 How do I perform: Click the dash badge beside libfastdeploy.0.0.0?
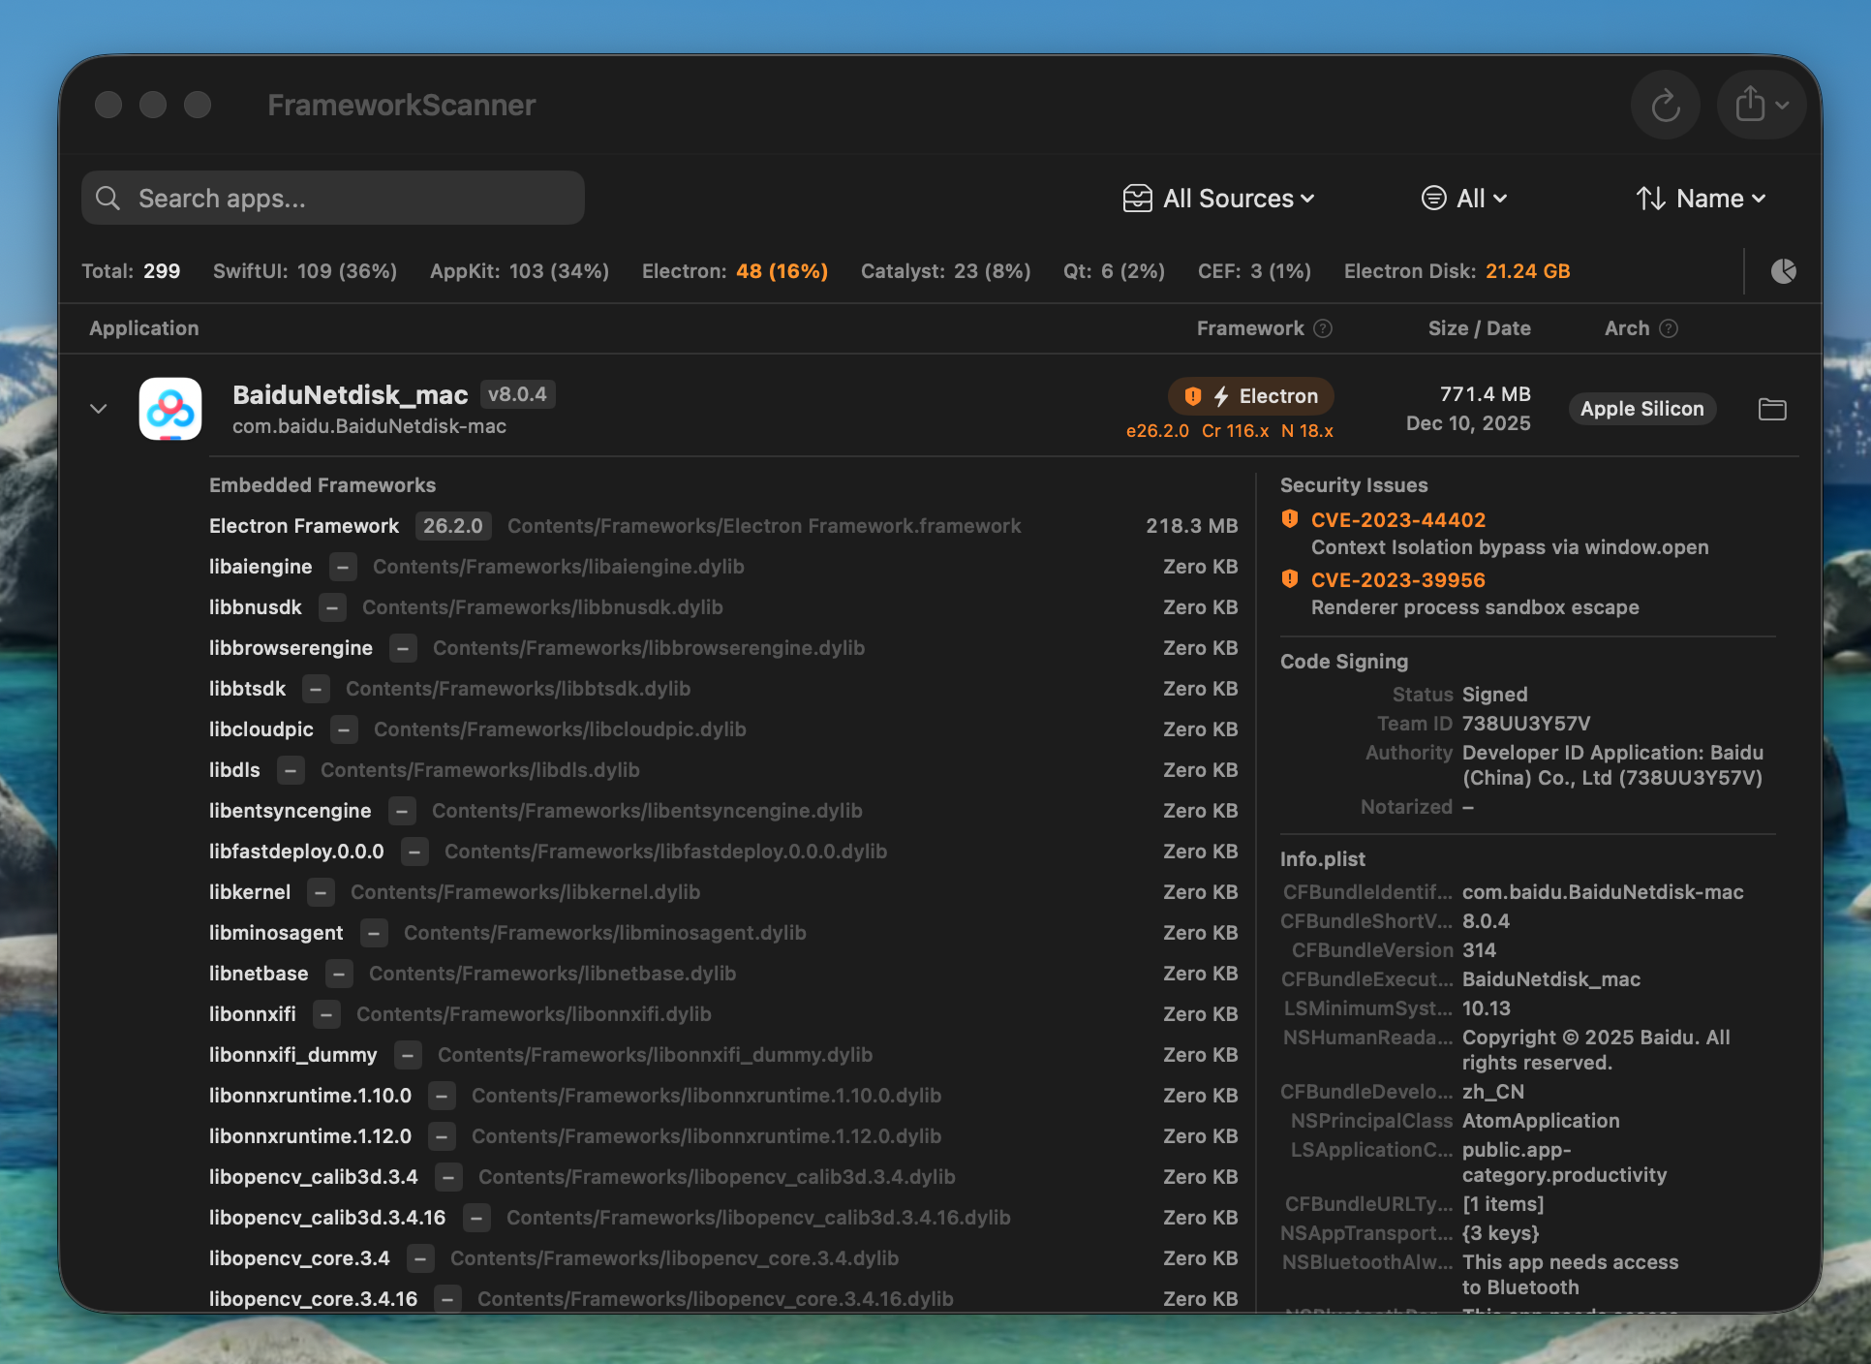coord(414,852)
